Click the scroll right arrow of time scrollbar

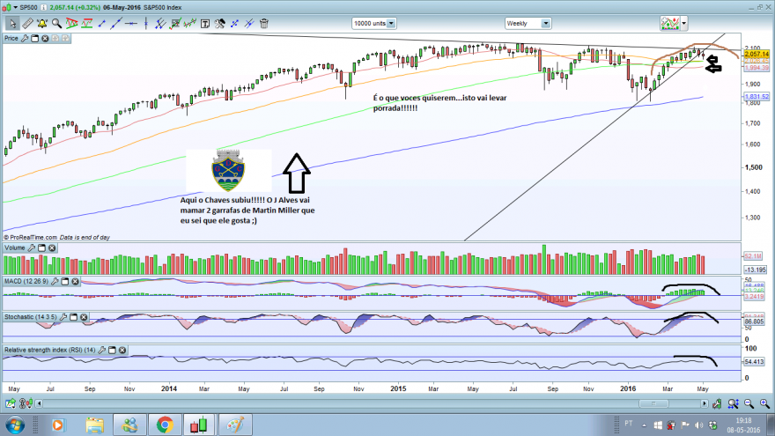pos(705,404)
